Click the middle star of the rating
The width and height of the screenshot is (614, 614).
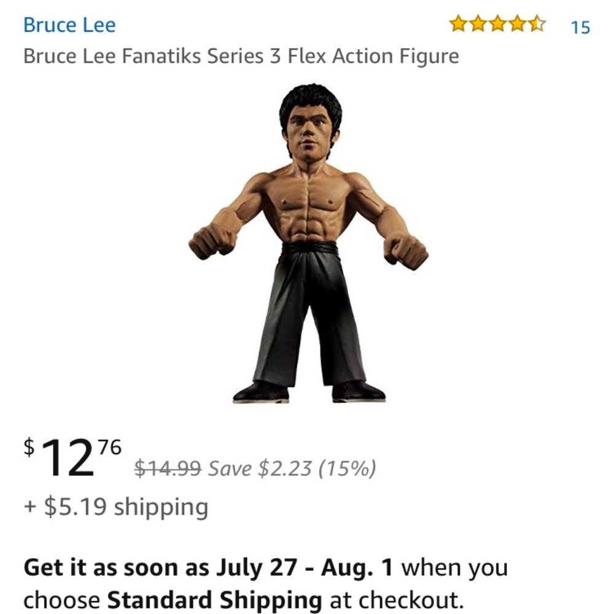pos(497,25)
